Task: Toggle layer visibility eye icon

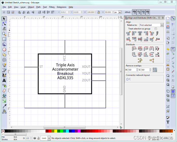Action: coord(35,138)
